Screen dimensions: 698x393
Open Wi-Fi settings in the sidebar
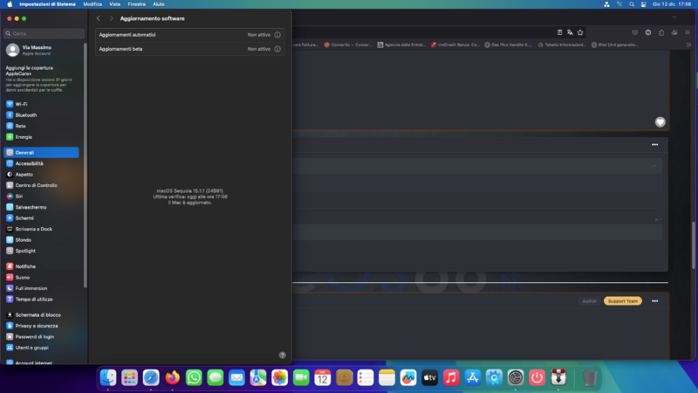coord(21,104)
